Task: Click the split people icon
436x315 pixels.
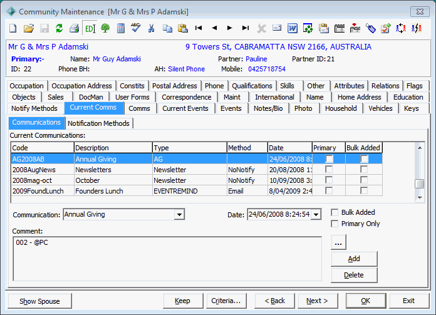Action: tap(417, 28)
